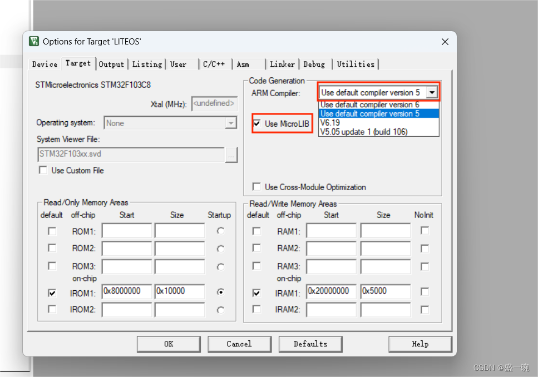This screenshot has height=377, width=538.
Task: Switch to the Device tab
Action: pos(45,64)
